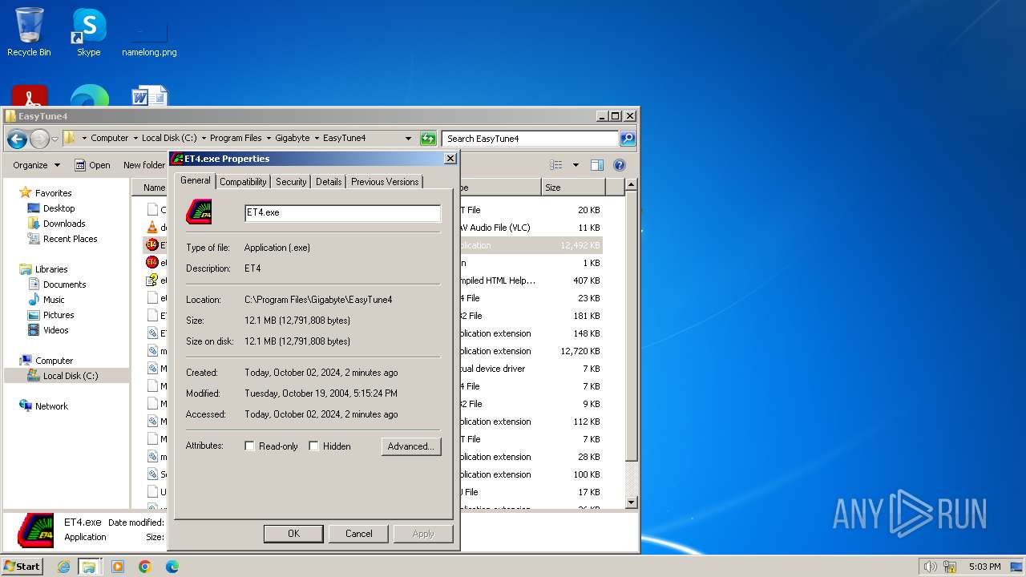Click the Change your view icon
The width and height of the screenshot is (1026, 577).
[x=556, y=165]
